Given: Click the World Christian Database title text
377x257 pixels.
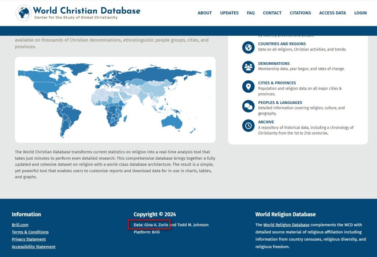Looking at the screenshot, I should click(87, 11).
